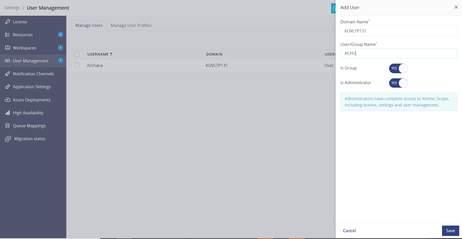
Task: Open High Availability in the sidebar
Action: coord(33,113)
